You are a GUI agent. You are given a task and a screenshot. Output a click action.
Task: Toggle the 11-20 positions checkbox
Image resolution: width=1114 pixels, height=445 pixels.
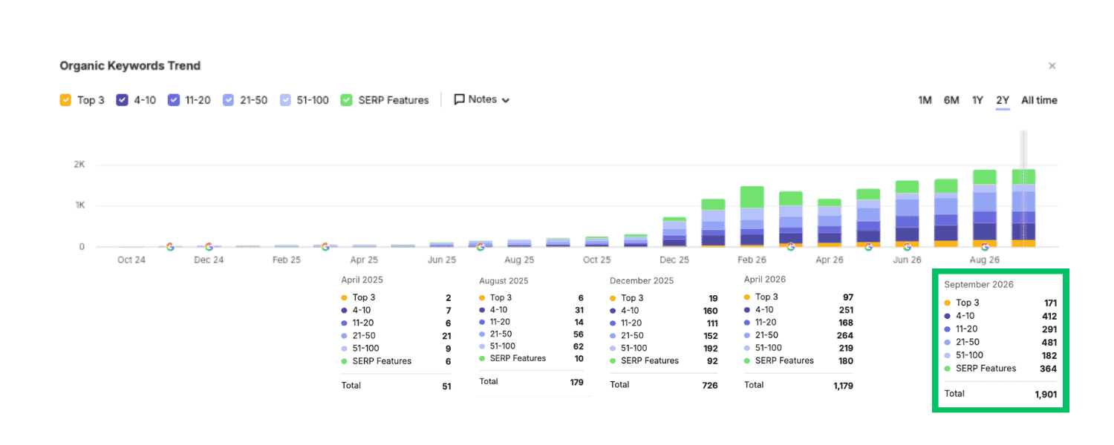coord(174,100)
